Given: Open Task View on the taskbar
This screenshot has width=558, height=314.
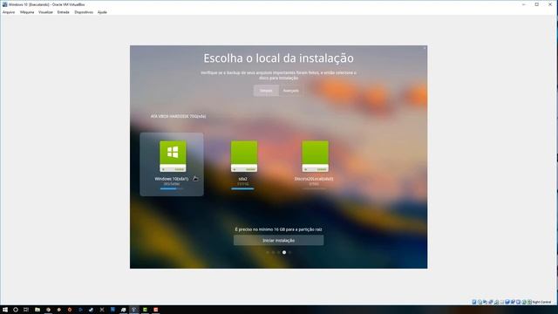Looking at the screenshot, I should (26, 310).
